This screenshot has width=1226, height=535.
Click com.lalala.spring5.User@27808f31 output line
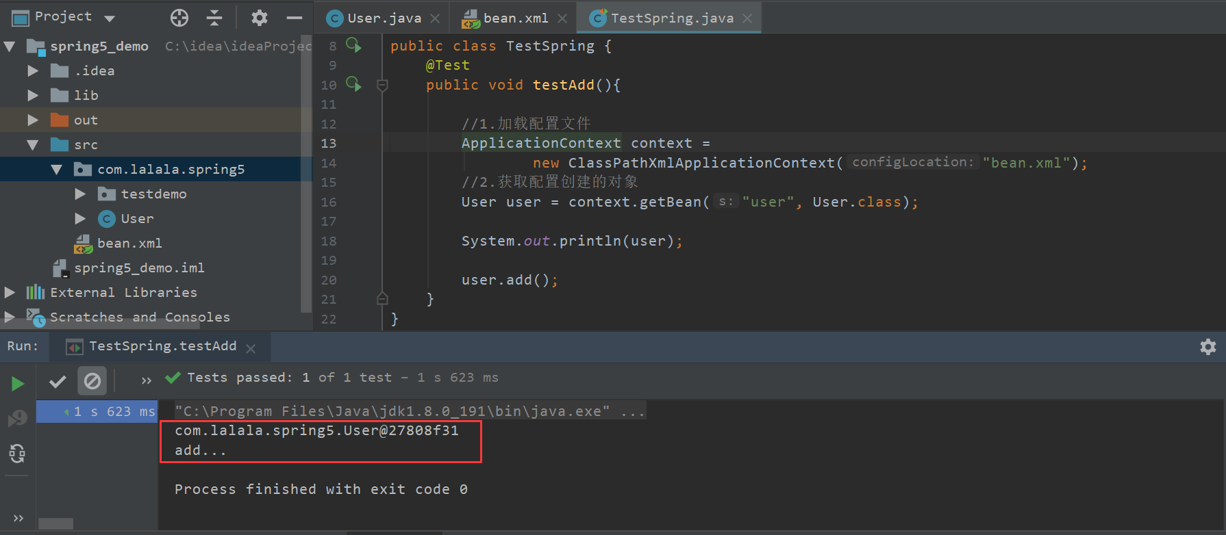coord(316,430)
